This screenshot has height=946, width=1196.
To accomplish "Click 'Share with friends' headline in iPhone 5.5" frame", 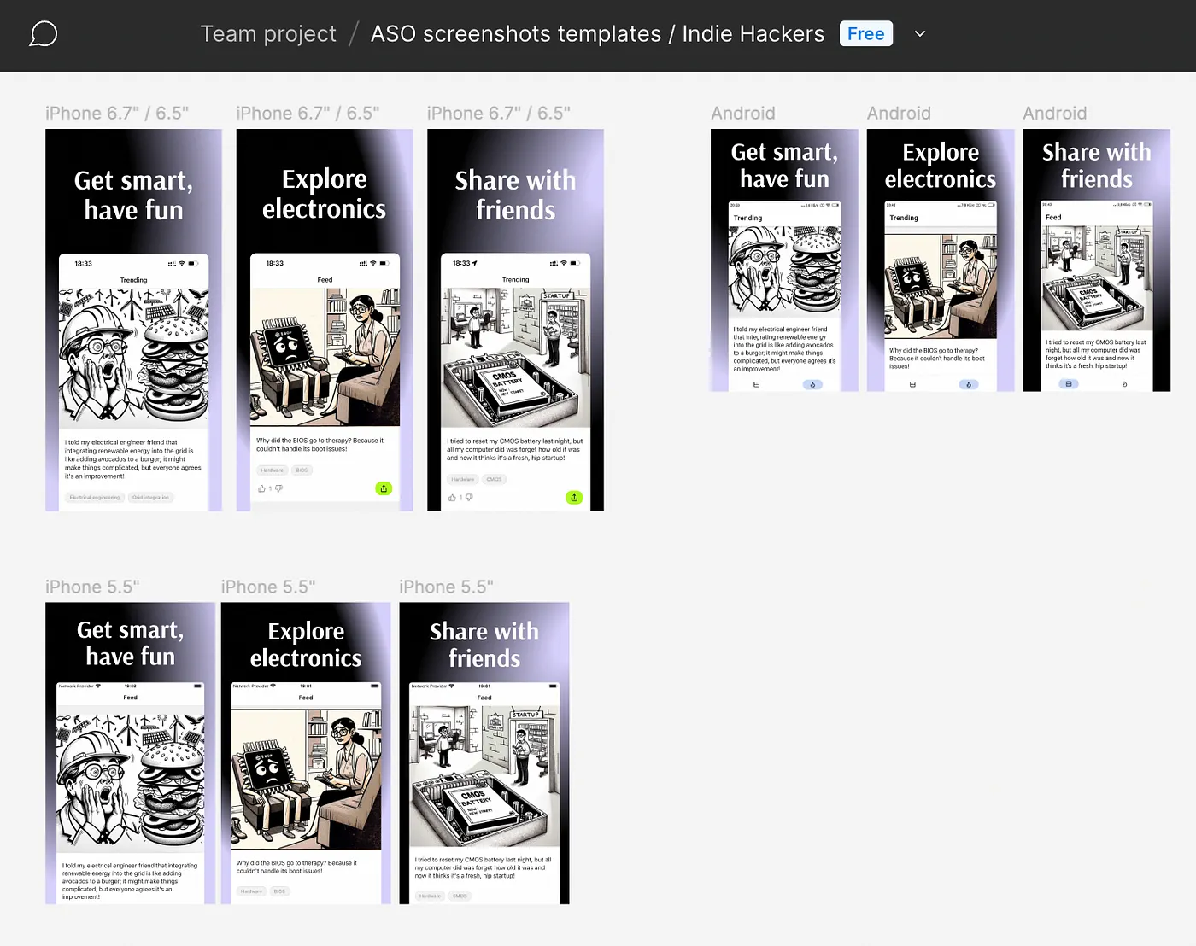I will pos(484,645).
